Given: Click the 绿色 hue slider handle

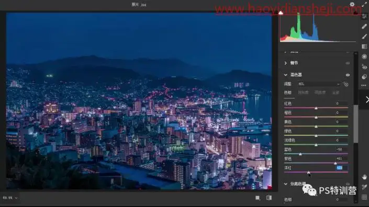Looking at the screenshot, I should (x=316, y=135).
